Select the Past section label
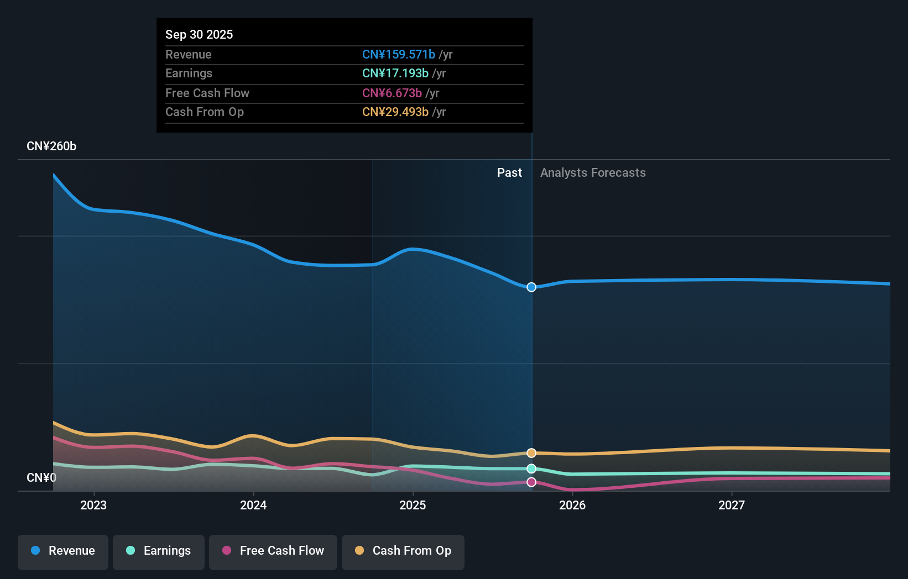 tap(509, 172)
